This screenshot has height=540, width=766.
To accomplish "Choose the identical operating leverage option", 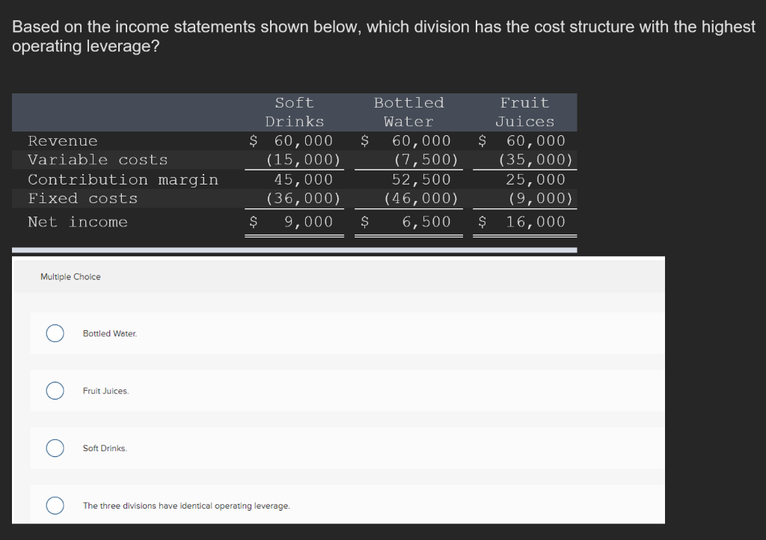I will pos(55,506).
